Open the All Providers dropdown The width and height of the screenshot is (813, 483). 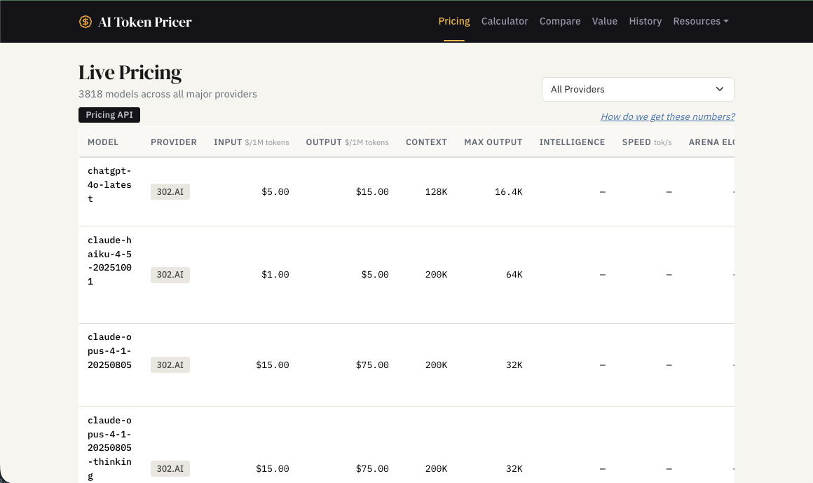[638, 89]
